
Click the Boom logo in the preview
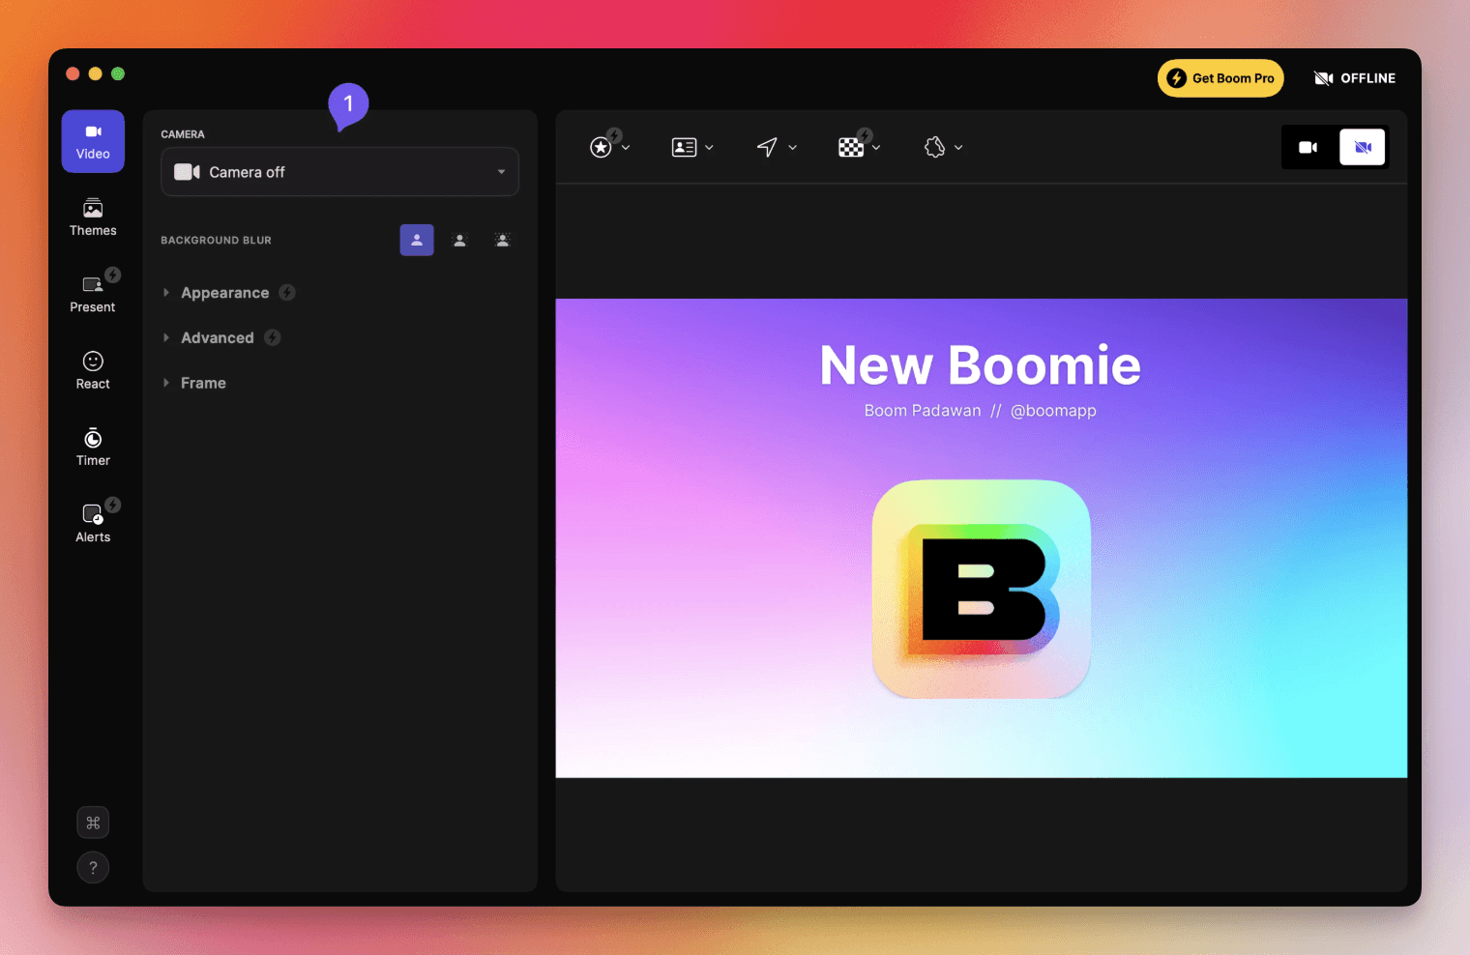pyautogui.click(x=982, y=589)
